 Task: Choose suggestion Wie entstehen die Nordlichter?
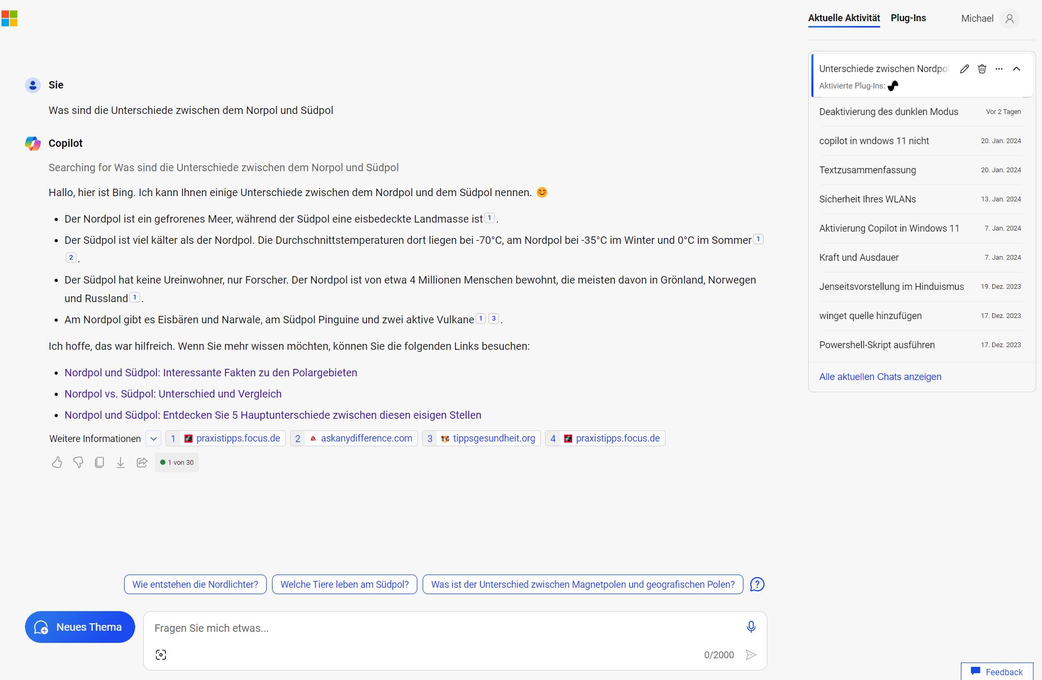(195, 585)
